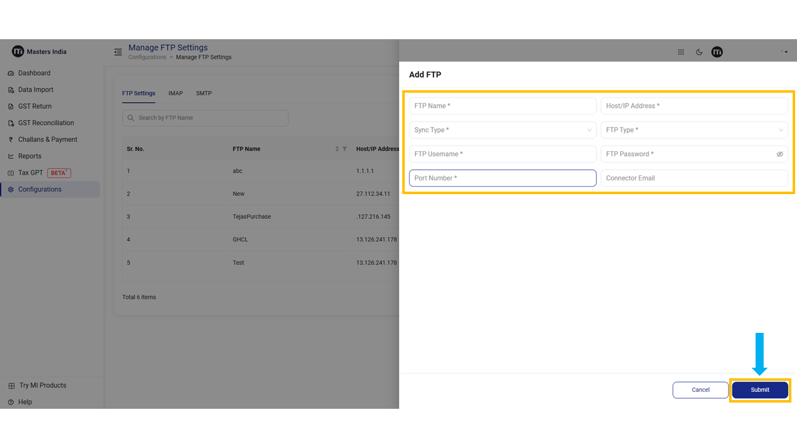Switch to the IMAP tab
The width and height of the screenshot is (797, 448).
pyautogui.click(x=176, y=93)
